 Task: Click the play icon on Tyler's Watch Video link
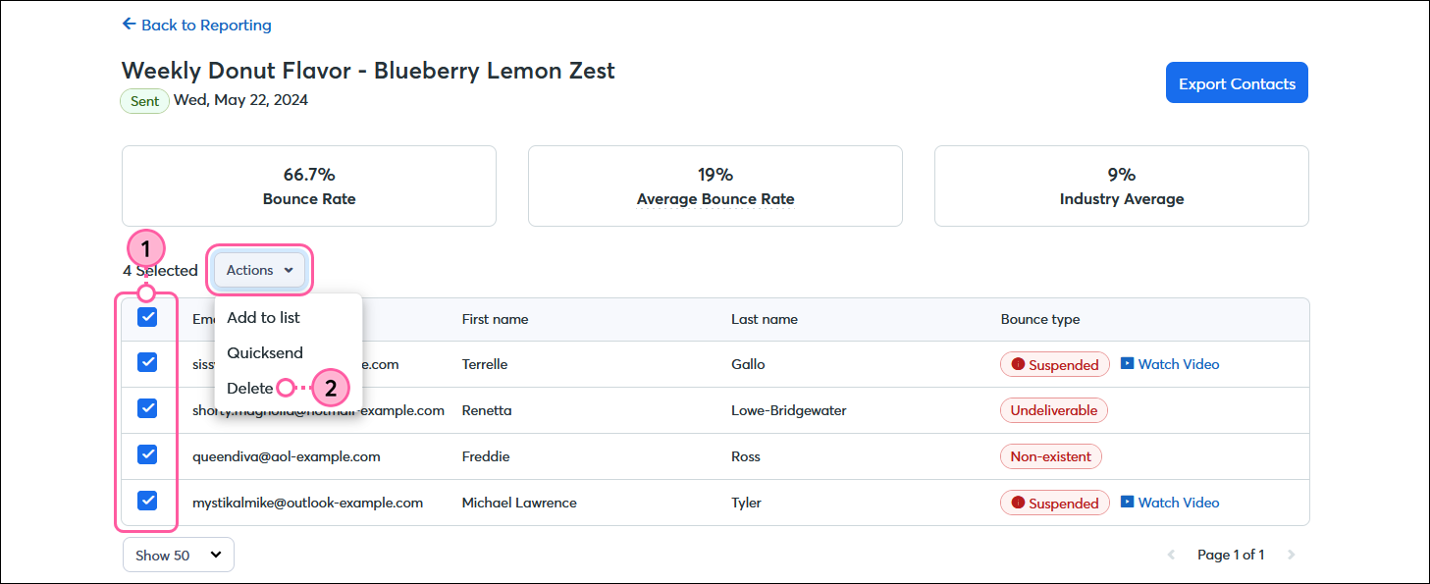(1128, 502)
